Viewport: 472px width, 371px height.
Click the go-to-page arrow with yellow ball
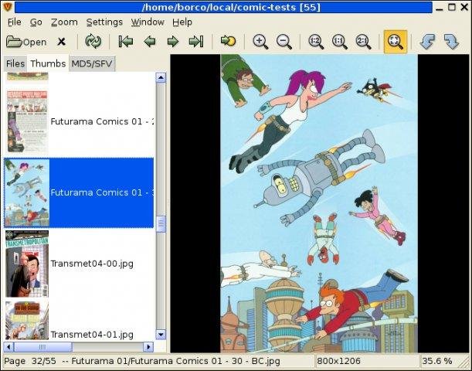[228, 41]
